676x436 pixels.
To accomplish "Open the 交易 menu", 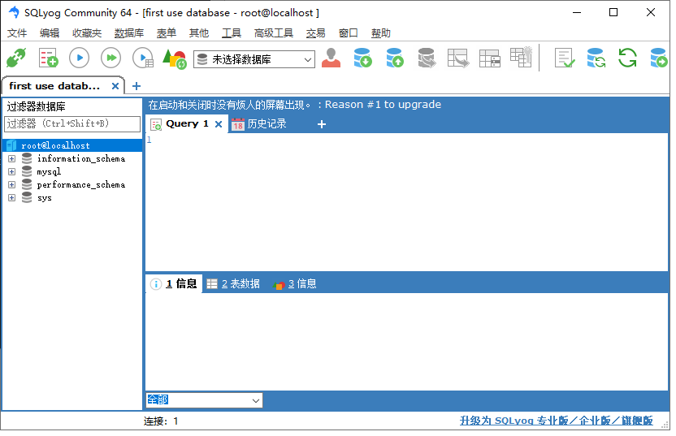I will [315, 33].
